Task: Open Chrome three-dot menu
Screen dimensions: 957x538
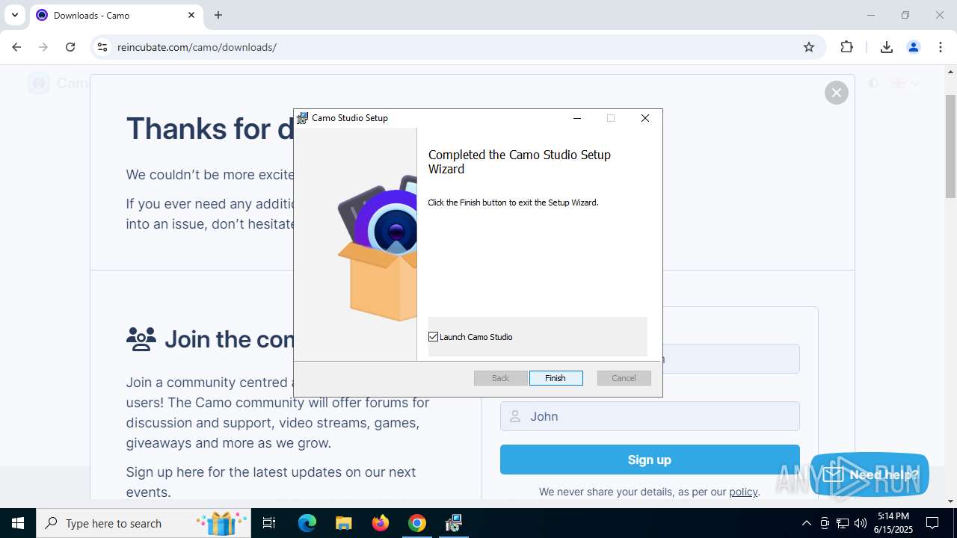Action: pos(941,47)
